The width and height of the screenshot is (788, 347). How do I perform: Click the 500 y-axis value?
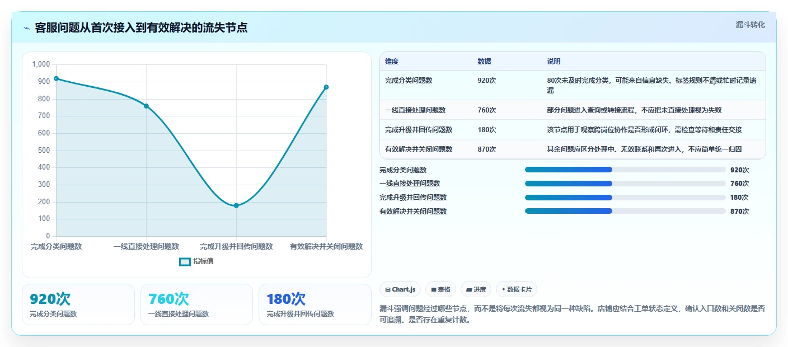[x=44, y=150]
